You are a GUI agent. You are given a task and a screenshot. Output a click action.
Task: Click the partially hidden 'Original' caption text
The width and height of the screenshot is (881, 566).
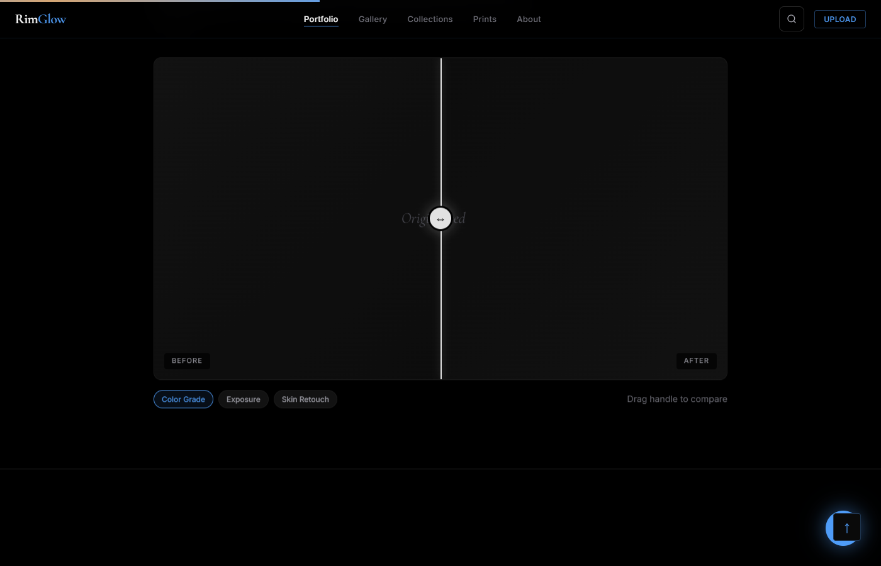click(413, 218)
